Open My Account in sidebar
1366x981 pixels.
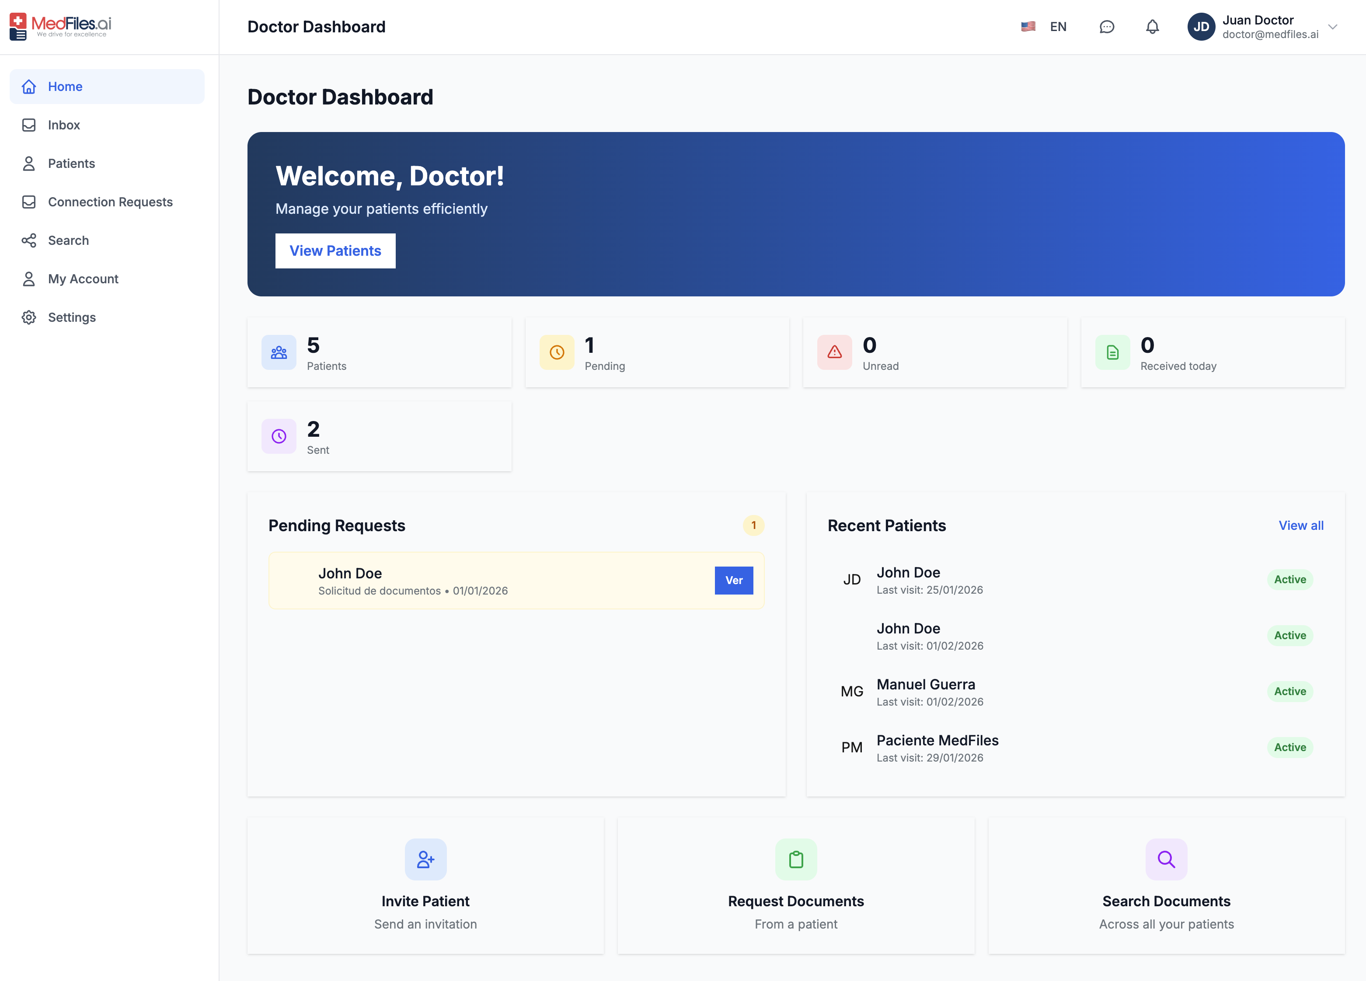pyautogui.click(x=107, y=279)
